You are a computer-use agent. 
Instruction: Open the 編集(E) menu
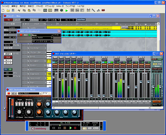15,6
